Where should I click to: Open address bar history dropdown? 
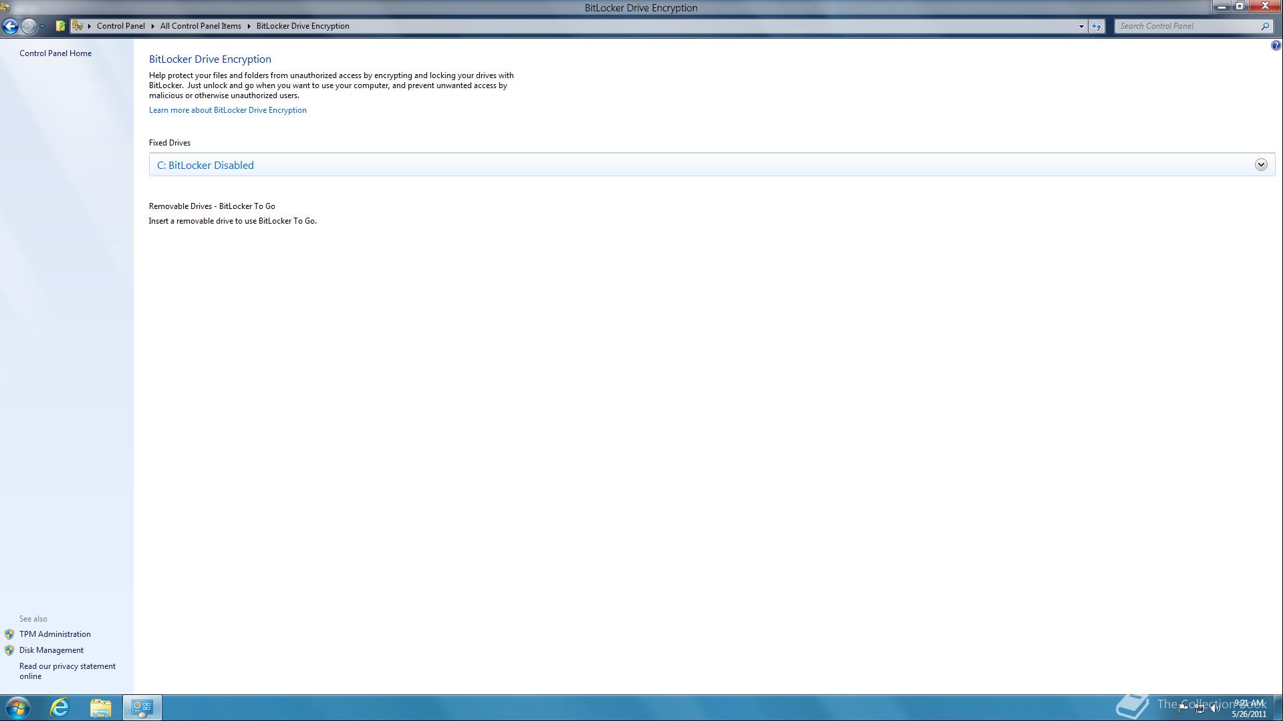1081,27
